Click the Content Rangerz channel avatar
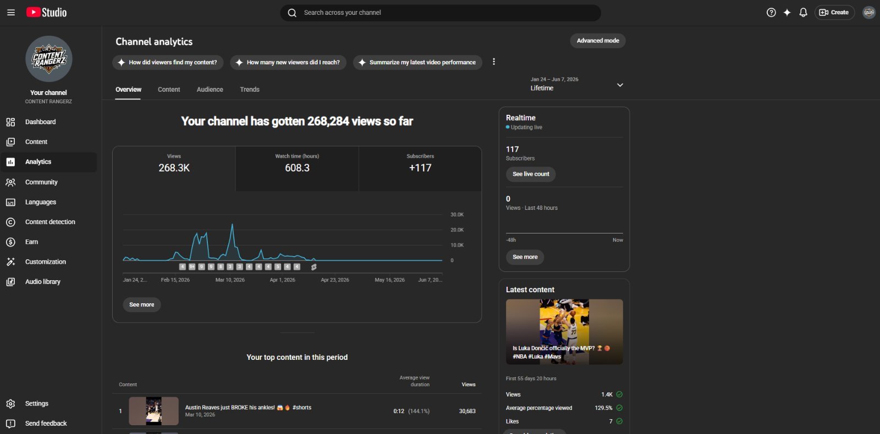This screenshot has width=880, height=434. [x=49, y=59]
